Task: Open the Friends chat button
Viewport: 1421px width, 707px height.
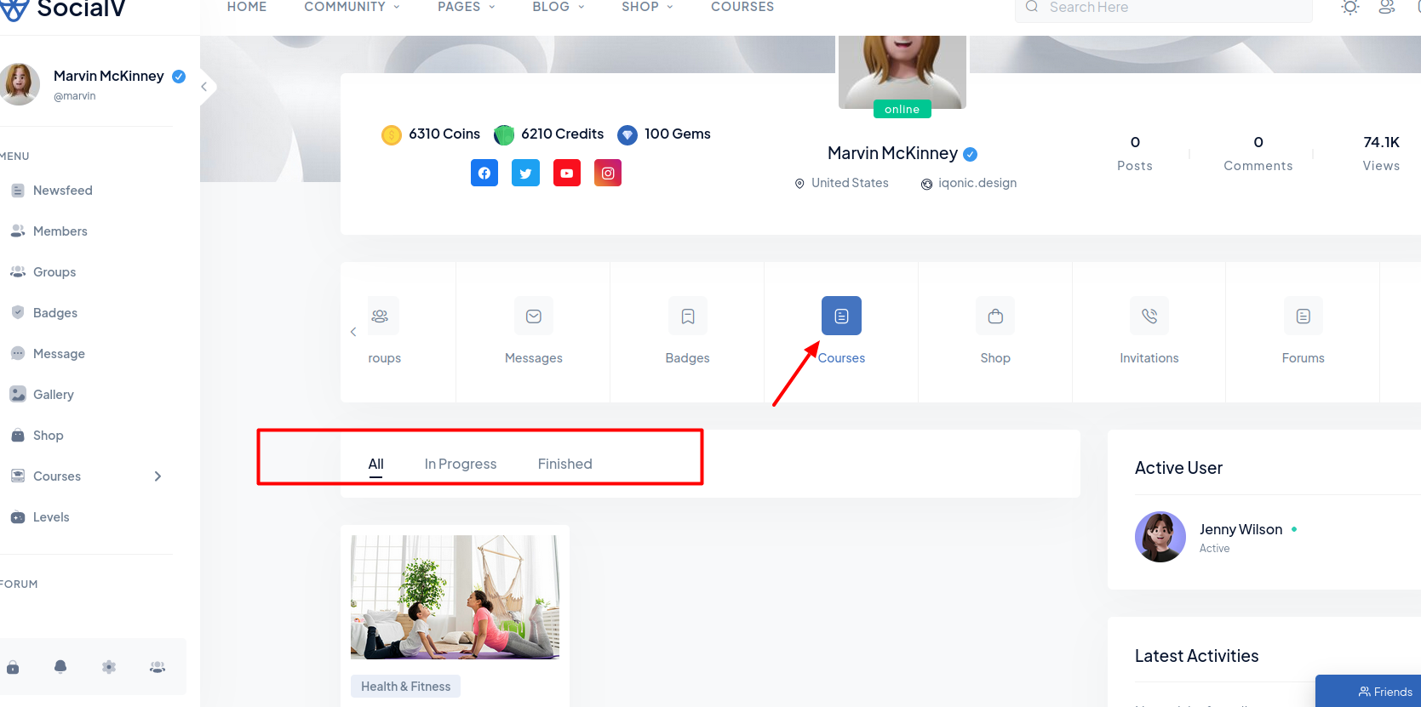Action: pos(1368,692)
